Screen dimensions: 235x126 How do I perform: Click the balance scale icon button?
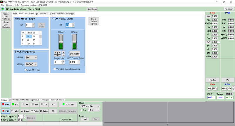click(x=58, y=53)
